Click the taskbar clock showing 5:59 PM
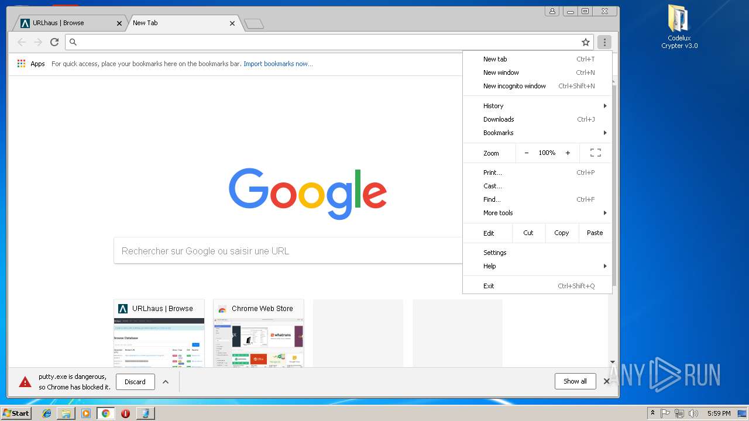 (x=719, y=413)
